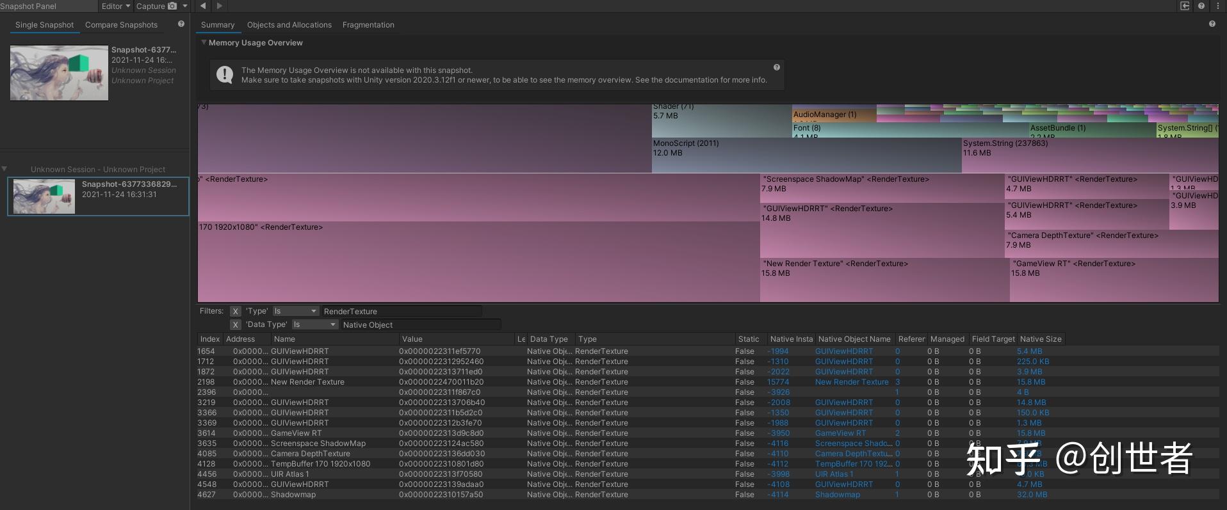1227x510 pixels.
Task: Open the three-dot options menu
Action: (x=1217, y=6)
